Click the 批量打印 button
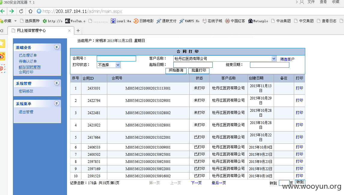 [199, 71]
